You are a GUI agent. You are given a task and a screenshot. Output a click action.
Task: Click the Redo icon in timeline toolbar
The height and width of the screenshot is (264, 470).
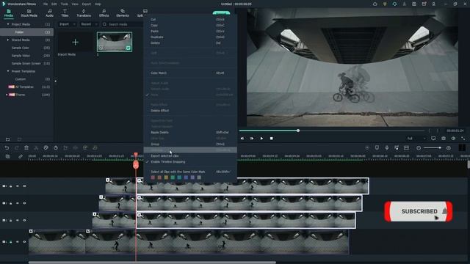(x=16, y=148)
